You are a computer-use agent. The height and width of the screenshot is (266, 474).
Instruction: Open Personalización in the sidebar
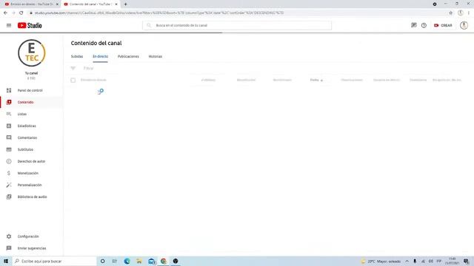pyautogui.click(x=31, y=185)
